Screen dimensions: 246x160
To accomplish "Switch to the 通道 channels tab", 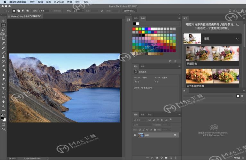I will pyautogui.click(x=142, y=114).
